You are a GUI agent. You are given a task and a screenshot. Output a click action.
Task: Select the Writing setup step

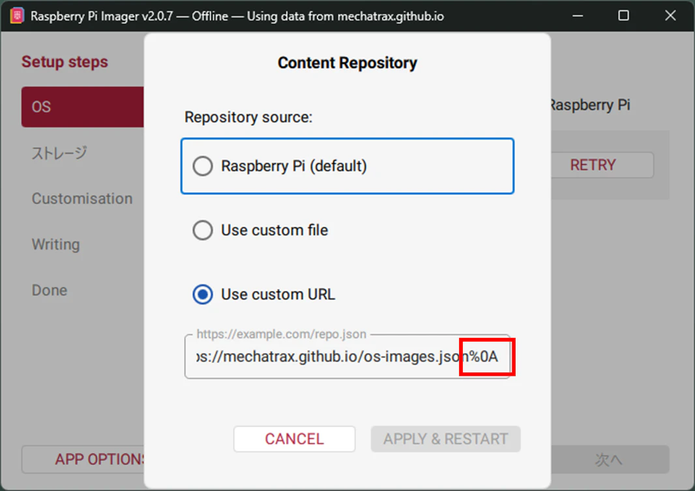(x=56, y=245)
